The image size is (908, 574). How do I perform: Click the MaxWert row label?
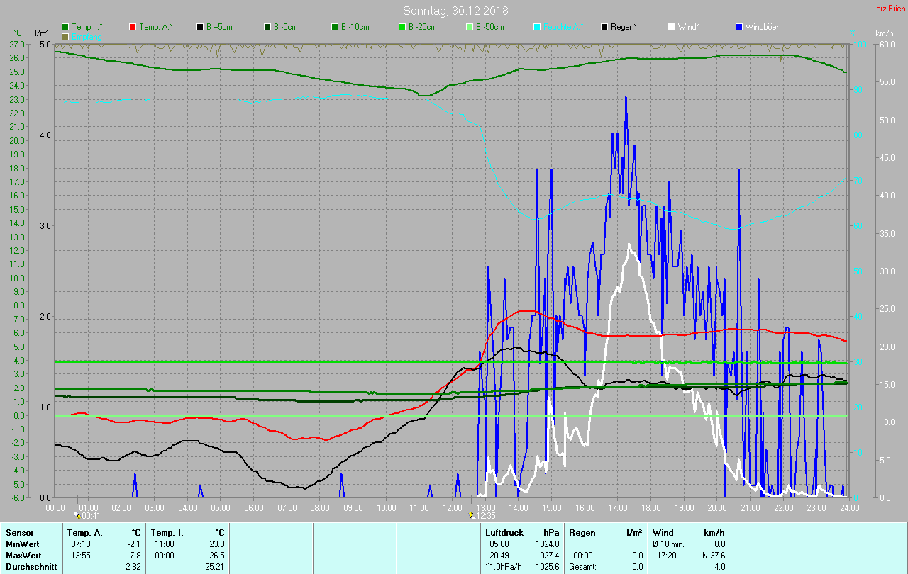click(x=24, y=555)
